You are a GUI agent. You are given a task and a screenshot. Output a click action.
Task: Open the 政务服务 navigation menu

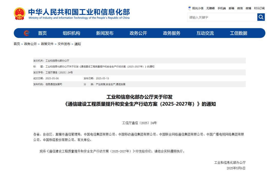point(172,33)
